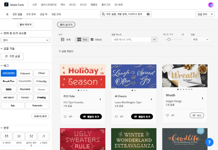The width and height of the screenshot is (218, 150).
Task: Select the Sans Serif classification icon
Action: tap(7, 136)
